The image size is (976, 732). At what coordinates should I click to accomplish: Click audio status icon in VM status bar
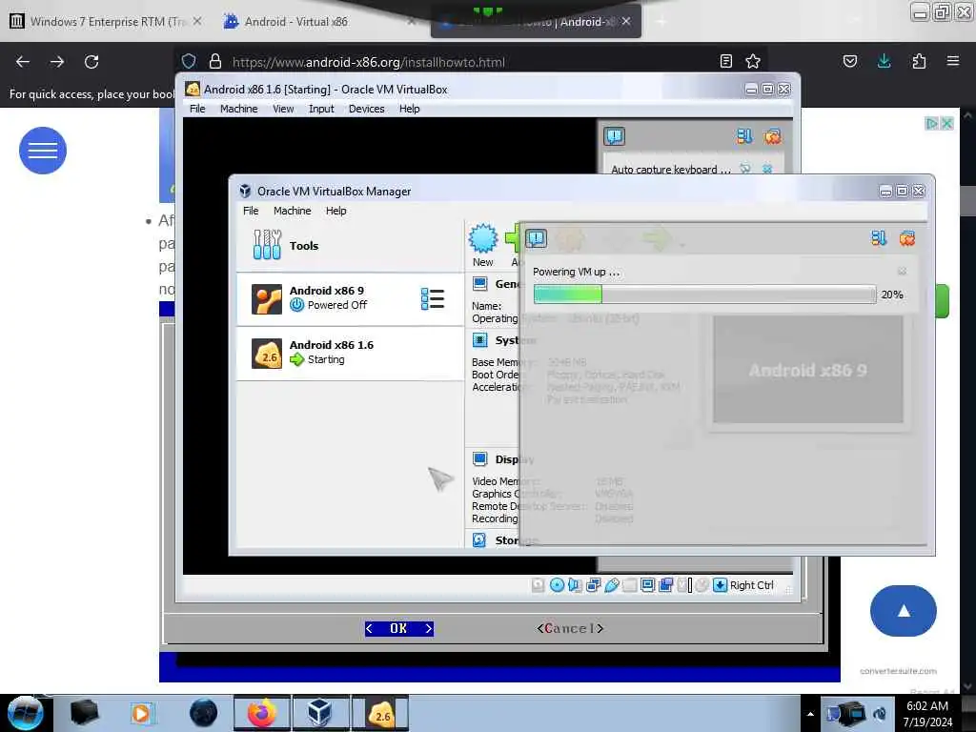[x=575, y=584]
